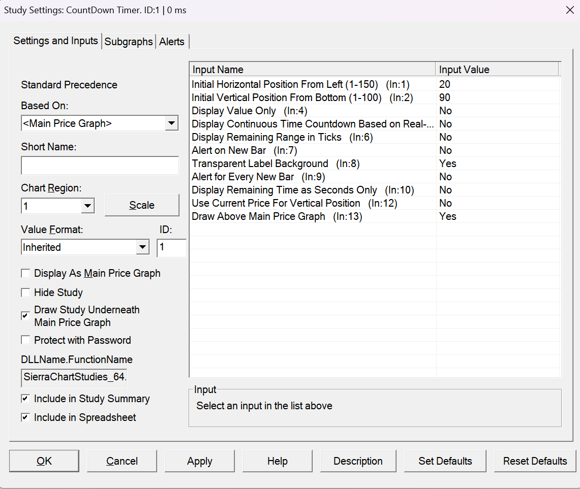Switch to the Subgraphs tab
The width and height of the screenshot is (580, 489).
[x=129, y=42]
